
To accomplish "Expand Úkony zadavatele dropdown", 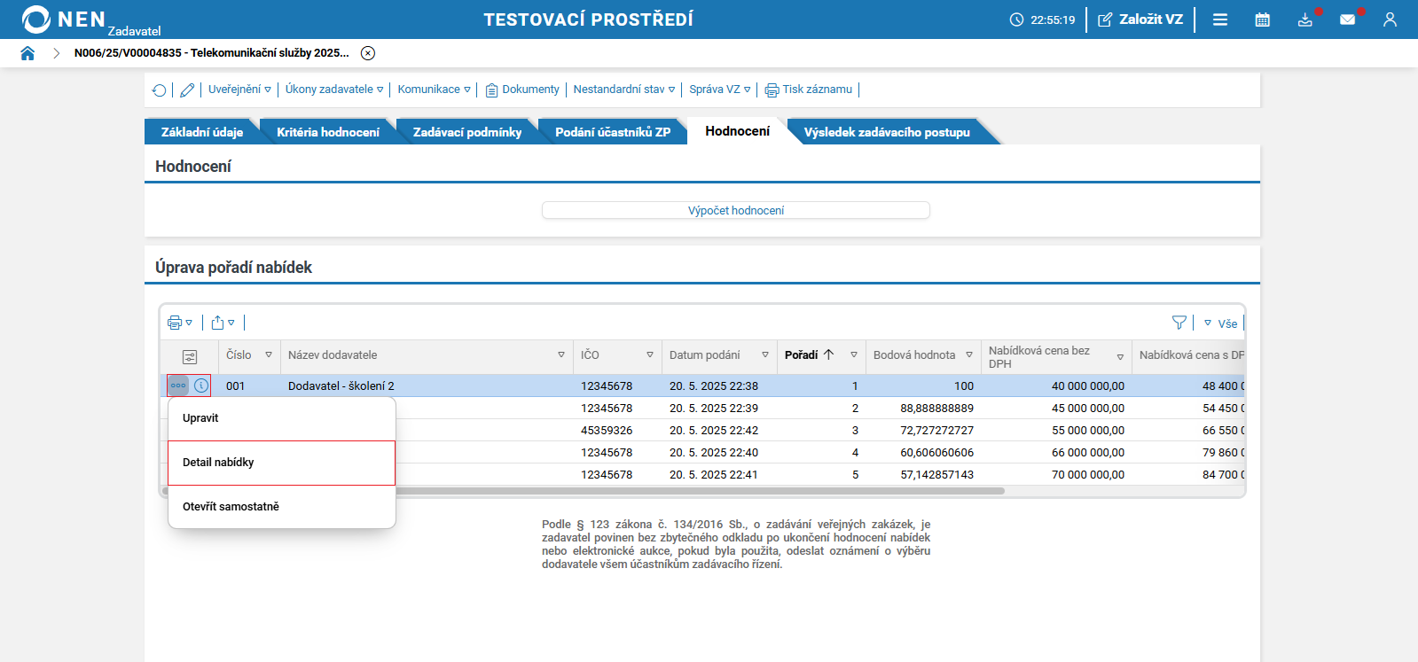I will click(334, 90).
